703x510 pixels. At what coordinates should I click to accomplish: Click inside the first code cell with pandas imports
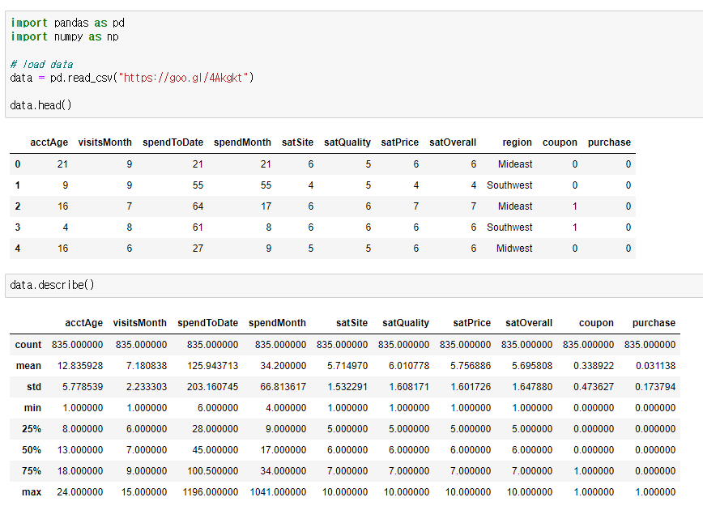click(354, 65)
